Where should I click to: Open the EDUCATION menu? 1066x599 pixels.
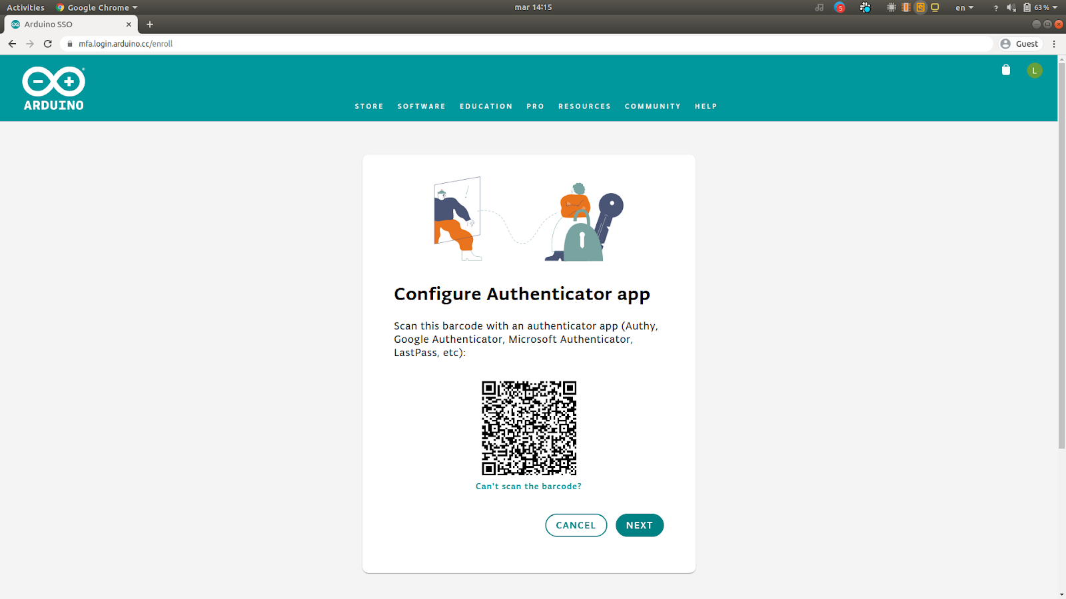pyautogui.click(x=486, y=106)
